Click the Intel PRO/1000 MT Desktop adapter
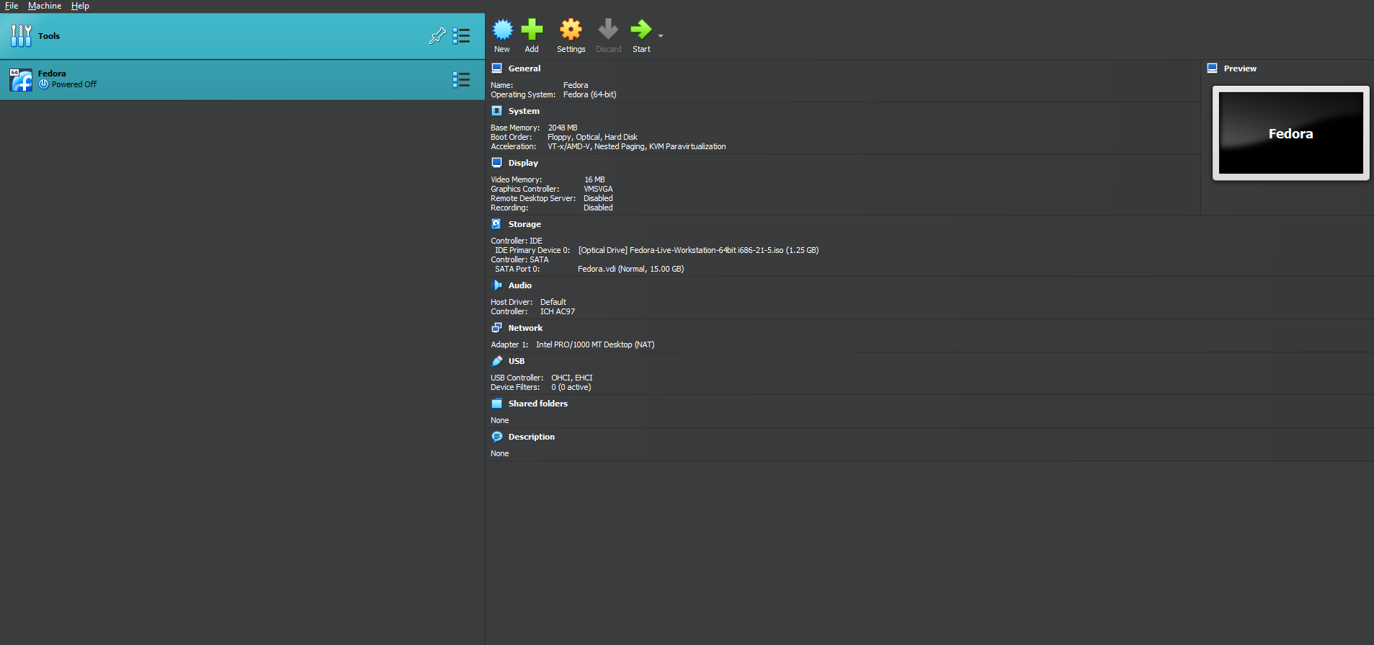1374x645 pixels. coord(595,344)
